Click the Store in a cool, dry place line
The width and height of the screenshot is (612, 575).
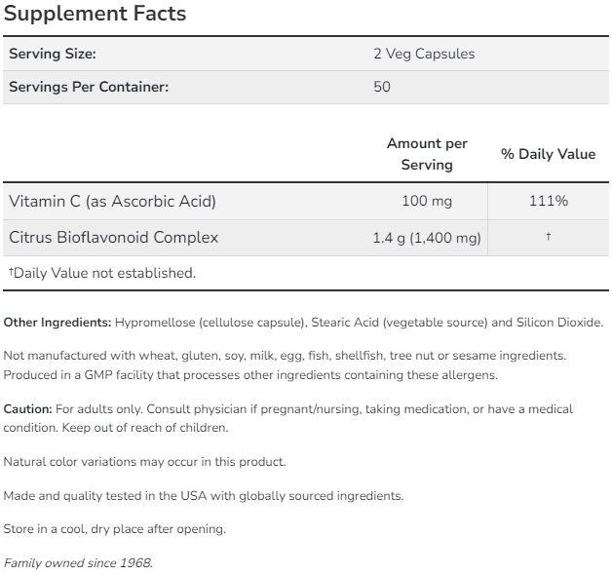click(x=114, y=529)
